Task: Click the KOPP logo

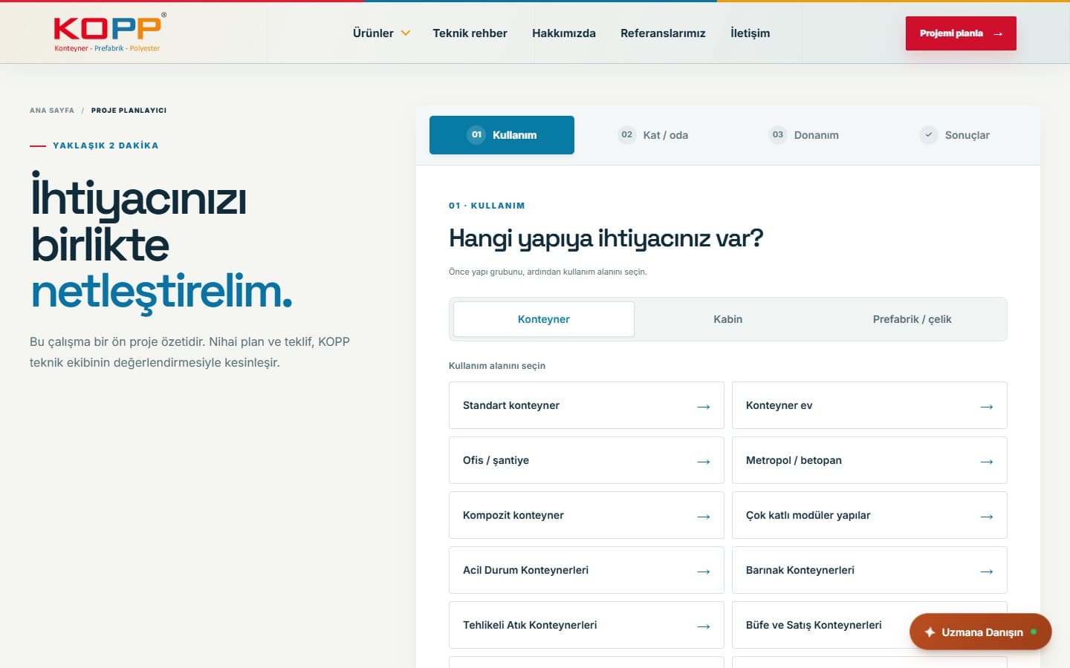Action: click(110, 33)
